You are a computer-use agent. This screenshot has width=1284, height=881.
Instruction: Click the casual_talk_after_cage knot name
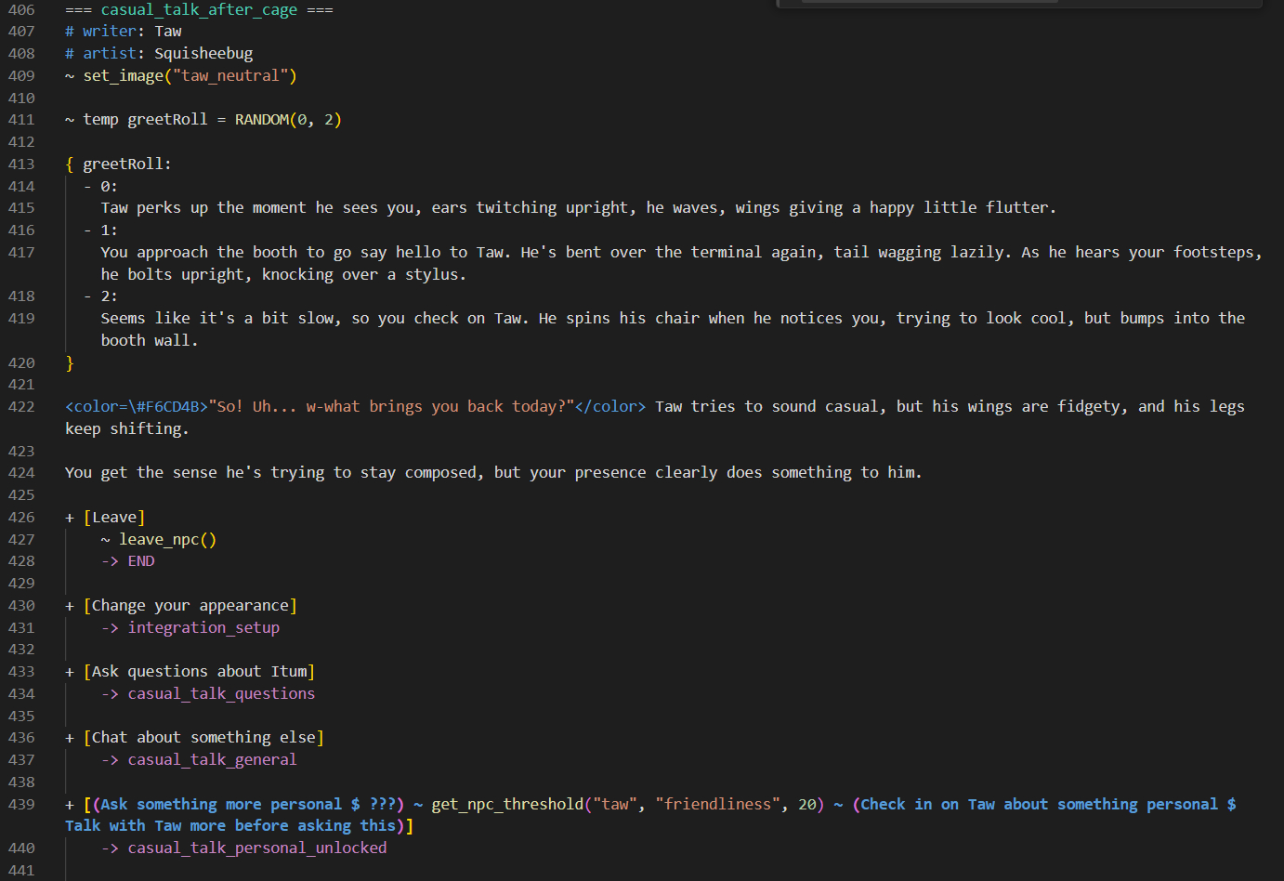199,10
